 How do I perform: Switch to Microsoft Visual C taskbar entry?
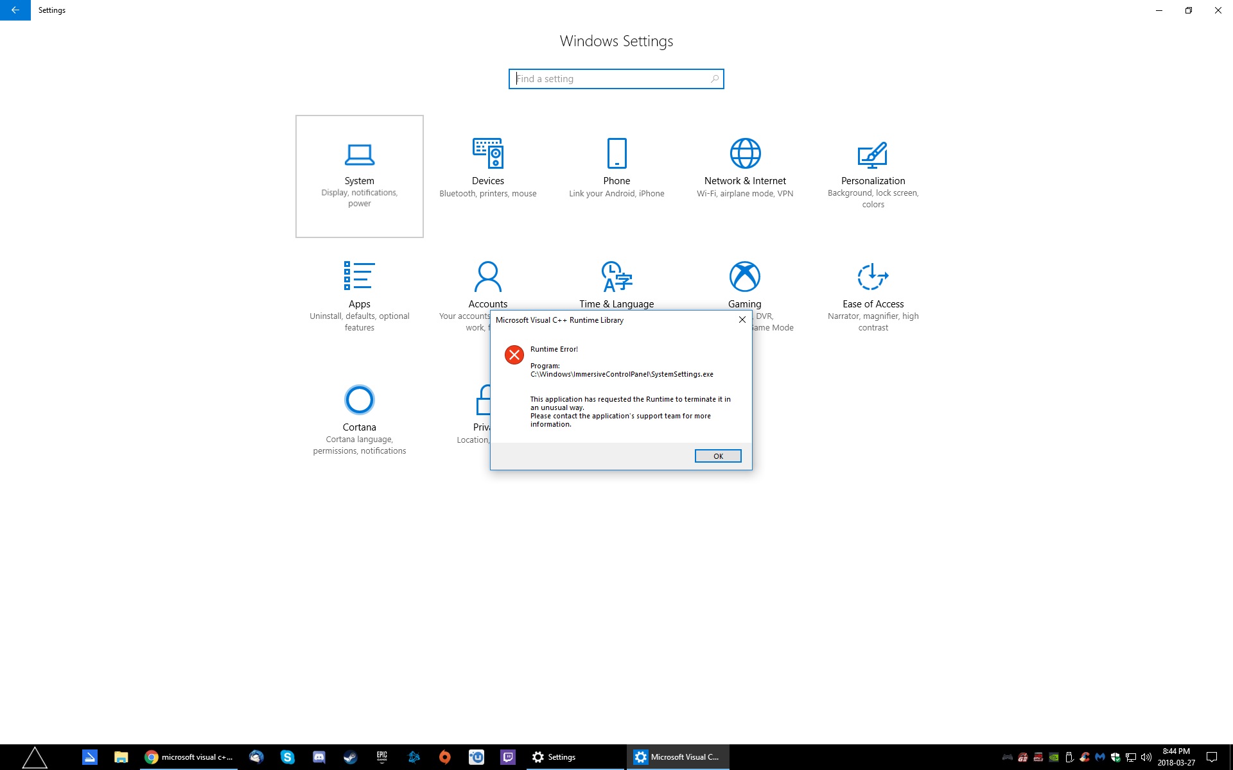(x=678, y=757)
